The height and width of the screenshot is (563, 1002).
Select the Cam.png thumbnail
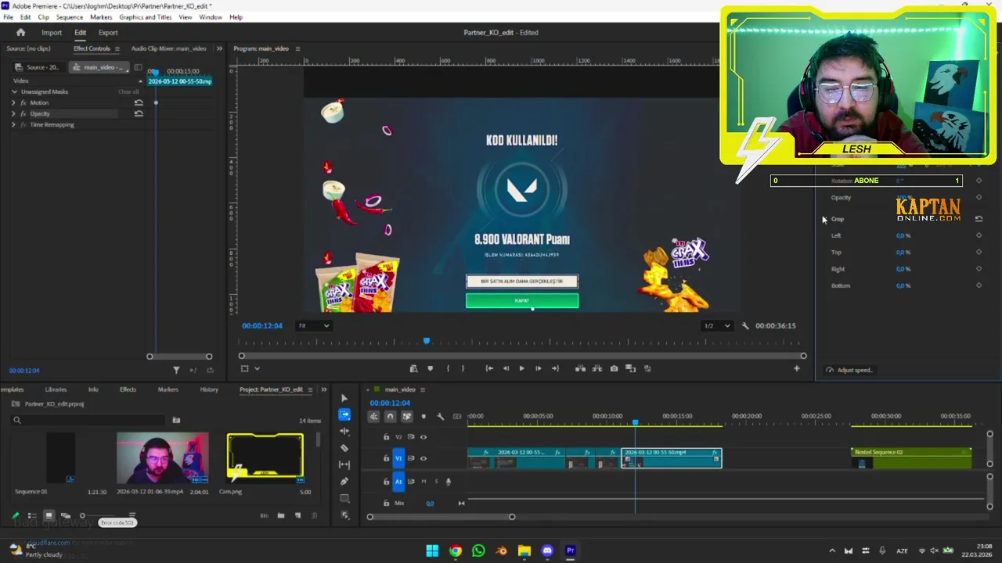tap(265, 457)
